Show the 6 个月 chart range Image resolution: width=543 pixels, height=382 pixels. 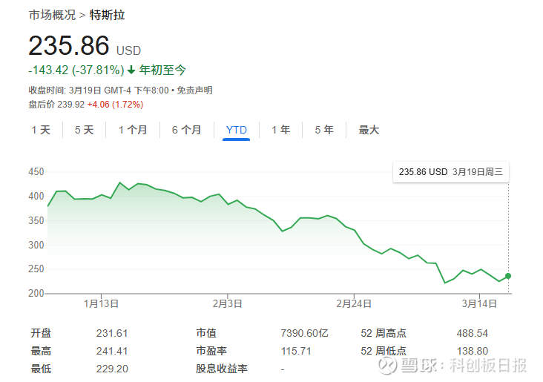click(x=187, y=130)
